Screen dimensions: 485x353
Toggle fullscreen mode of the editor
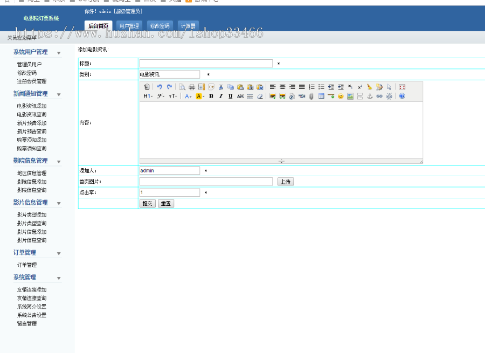(x=401, y=87)
